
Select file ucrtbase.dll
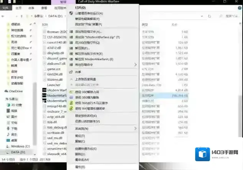coord(56,133)
